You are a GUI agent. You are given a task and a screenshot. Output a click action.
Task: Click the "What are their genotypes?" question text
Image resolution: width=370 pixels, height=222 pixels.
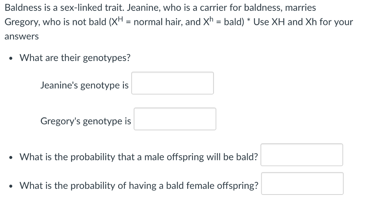pyautogui.click(x=75, y=58)
